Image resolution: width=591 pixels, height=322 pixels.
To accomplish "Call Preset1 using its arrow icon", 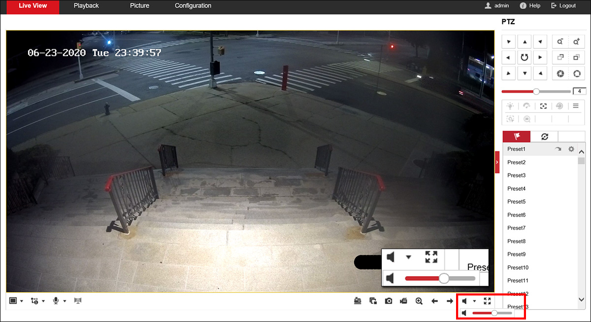I will click(558, 149).
